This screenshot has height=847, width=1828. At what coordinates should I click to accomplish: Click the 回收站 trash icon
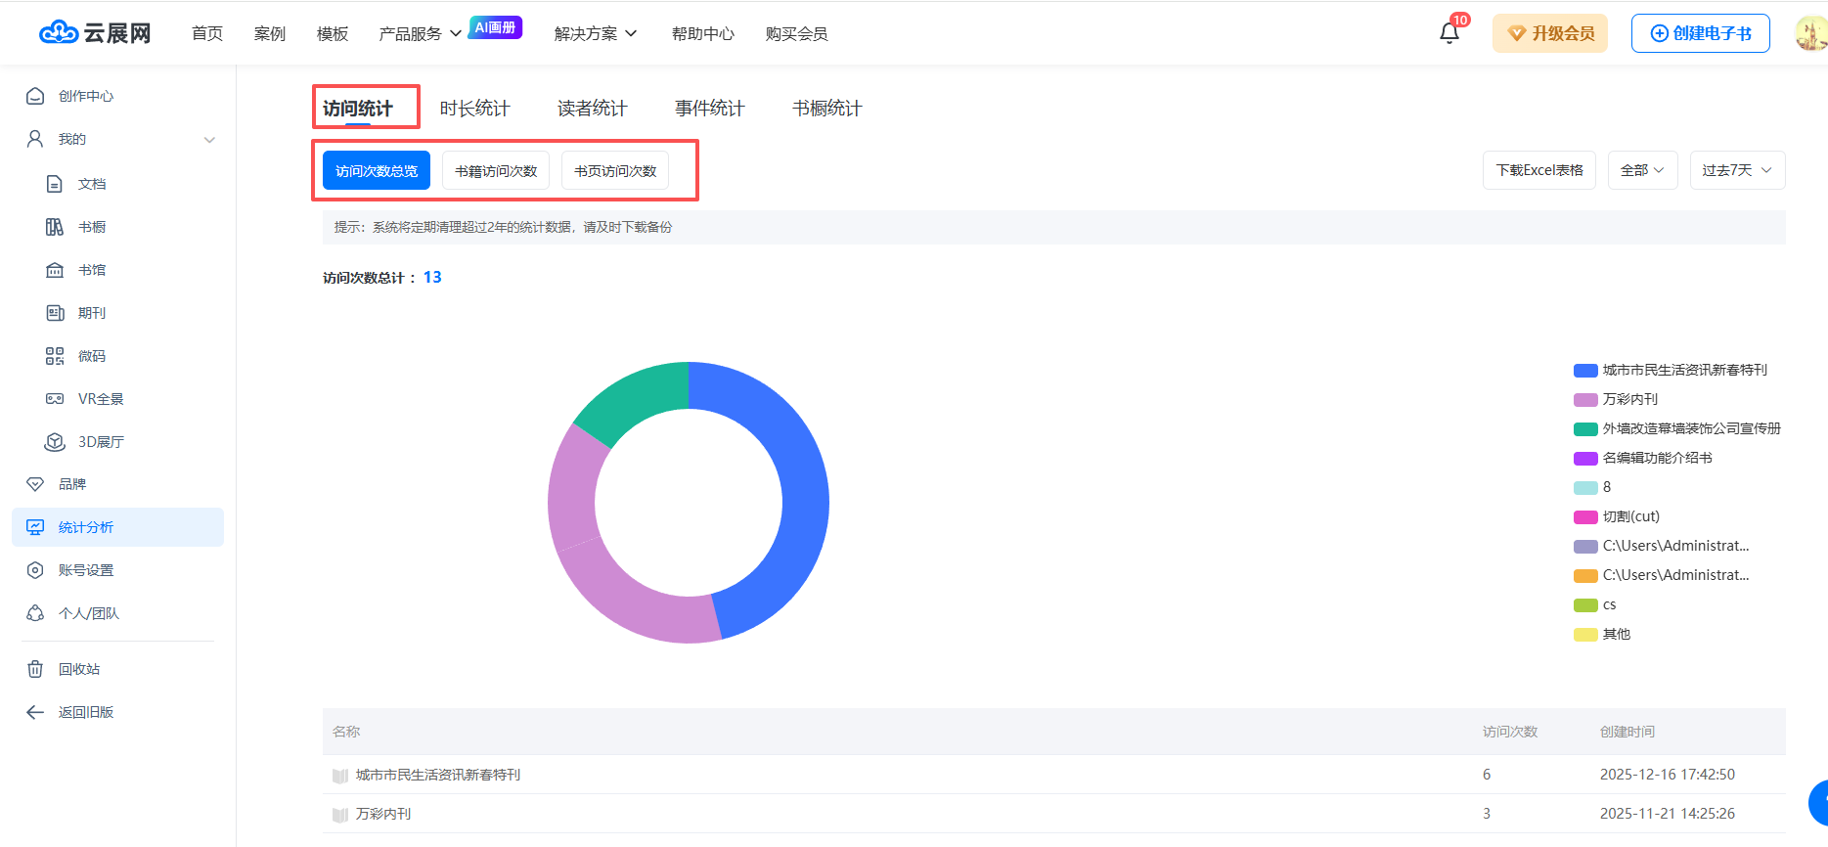(x=35, y=669)
